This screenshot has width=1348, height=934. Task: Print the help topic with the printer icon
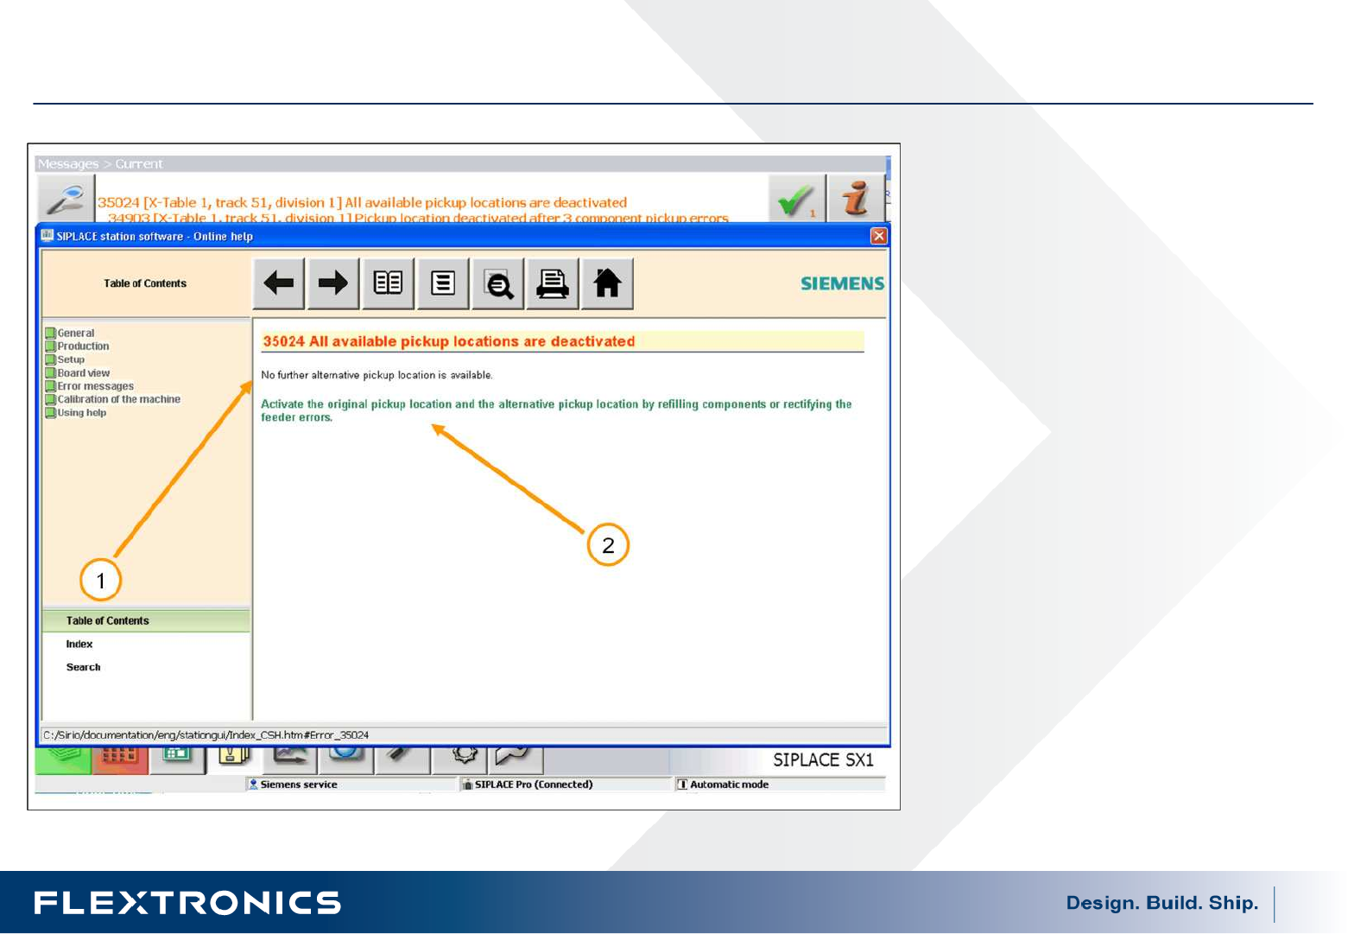(x=553, y=283)
